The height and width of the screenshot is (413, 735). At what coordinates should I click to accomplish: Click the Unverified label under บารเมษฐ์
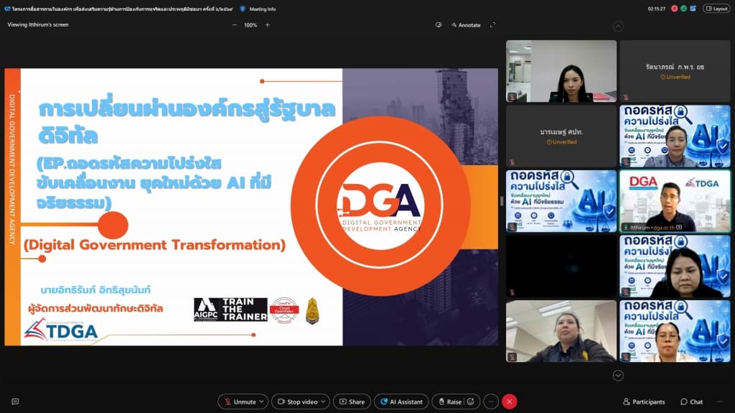pyautogui.click(x=561, y=141)
